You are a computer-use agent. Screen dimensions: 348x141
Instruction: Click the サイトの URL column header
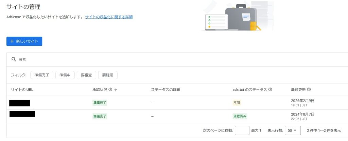pyautogui.click(x=22, y=90)
